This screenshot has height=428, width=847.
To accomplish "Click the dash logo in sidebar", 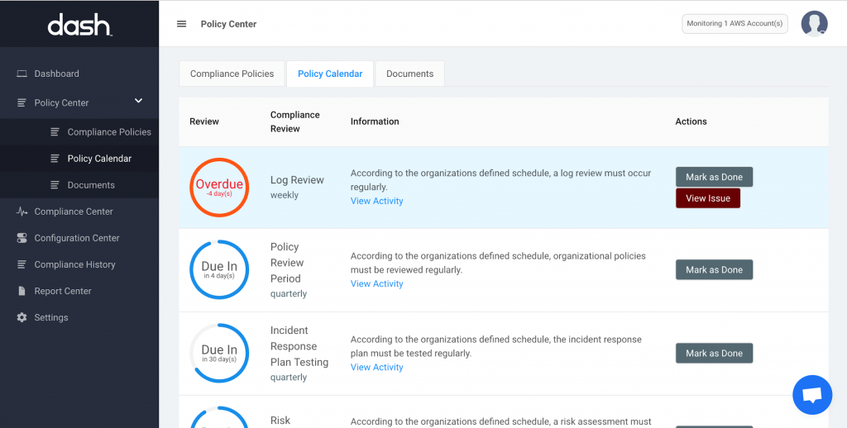I will 79,25.
